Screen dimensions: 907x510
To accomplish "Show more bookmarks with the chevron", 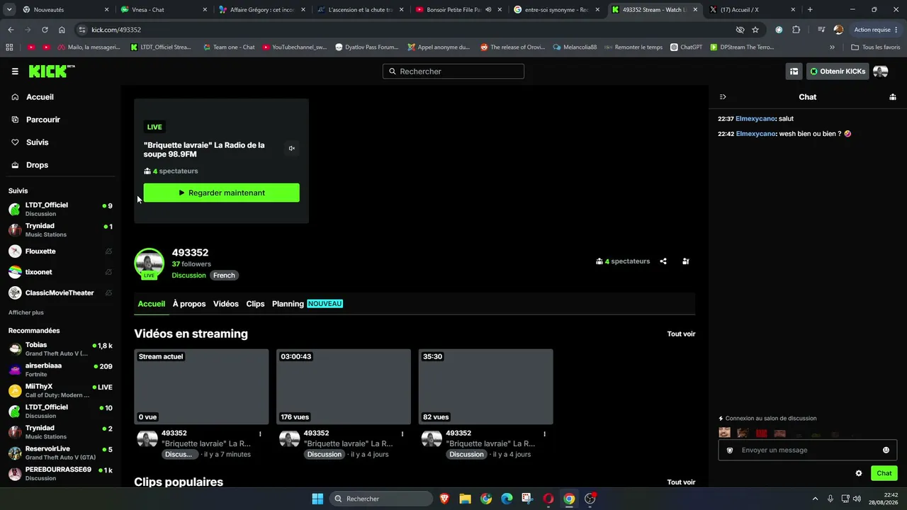I will tap(832, 47).
